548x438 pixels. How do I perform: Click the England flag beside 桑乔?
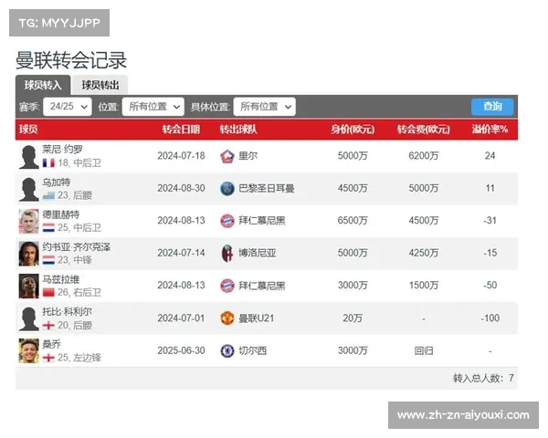tap(48, 358)
